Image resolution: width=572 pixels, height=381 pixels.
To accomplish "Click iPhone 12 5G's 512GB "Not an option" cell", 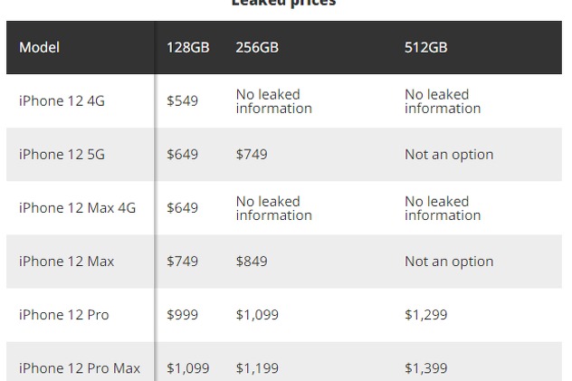I will 449,154.
